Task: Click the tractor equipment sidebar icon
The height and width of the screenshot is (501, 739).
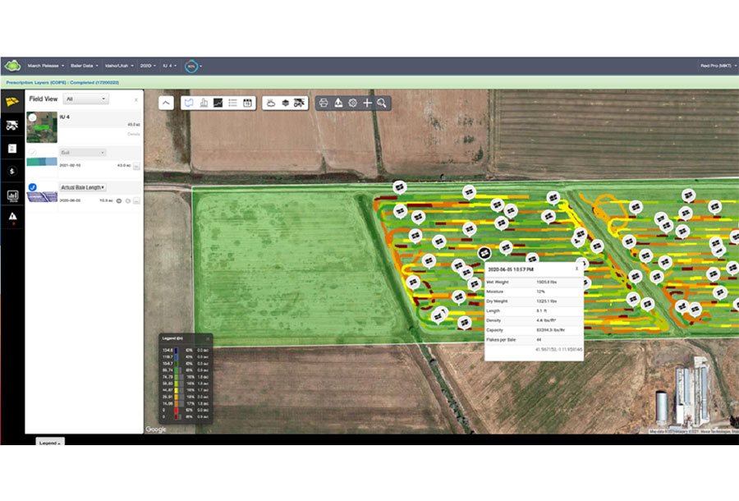Action: tap(12, 126)
